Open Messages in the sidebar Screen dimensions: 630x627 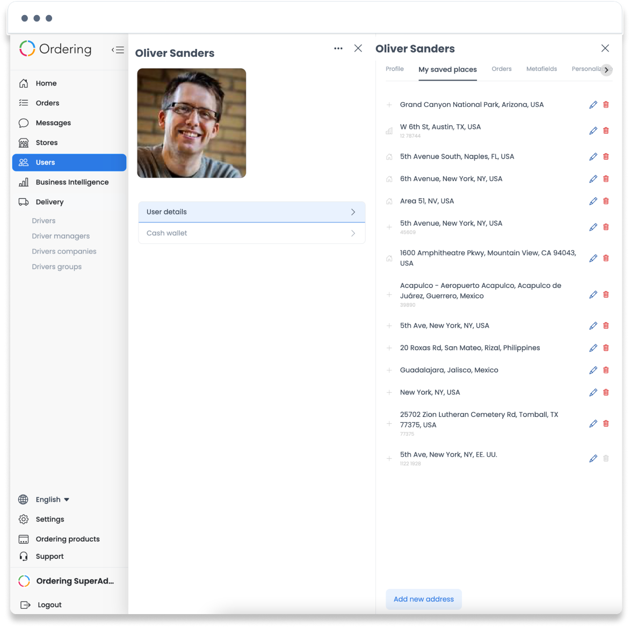69,122
